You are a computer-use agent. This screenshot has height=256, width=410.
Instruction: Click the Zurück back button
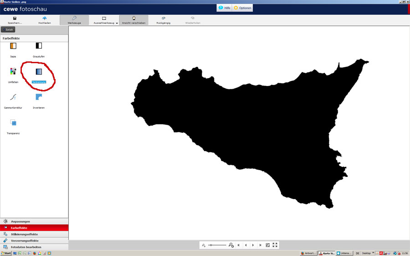pyautogui.click(x=8, y=30)
